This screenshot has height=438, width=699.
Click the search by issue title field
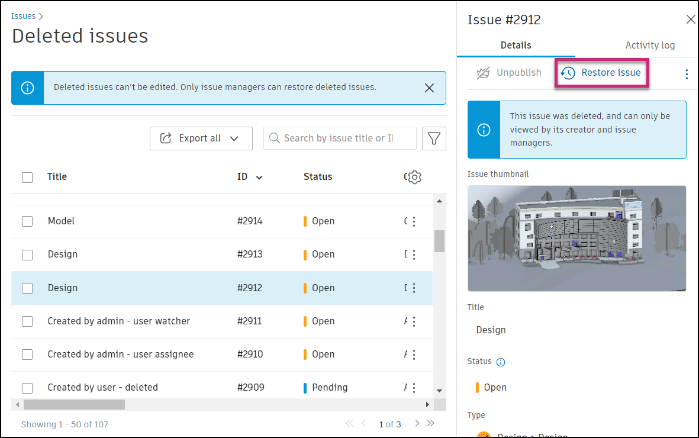[340, 139]
